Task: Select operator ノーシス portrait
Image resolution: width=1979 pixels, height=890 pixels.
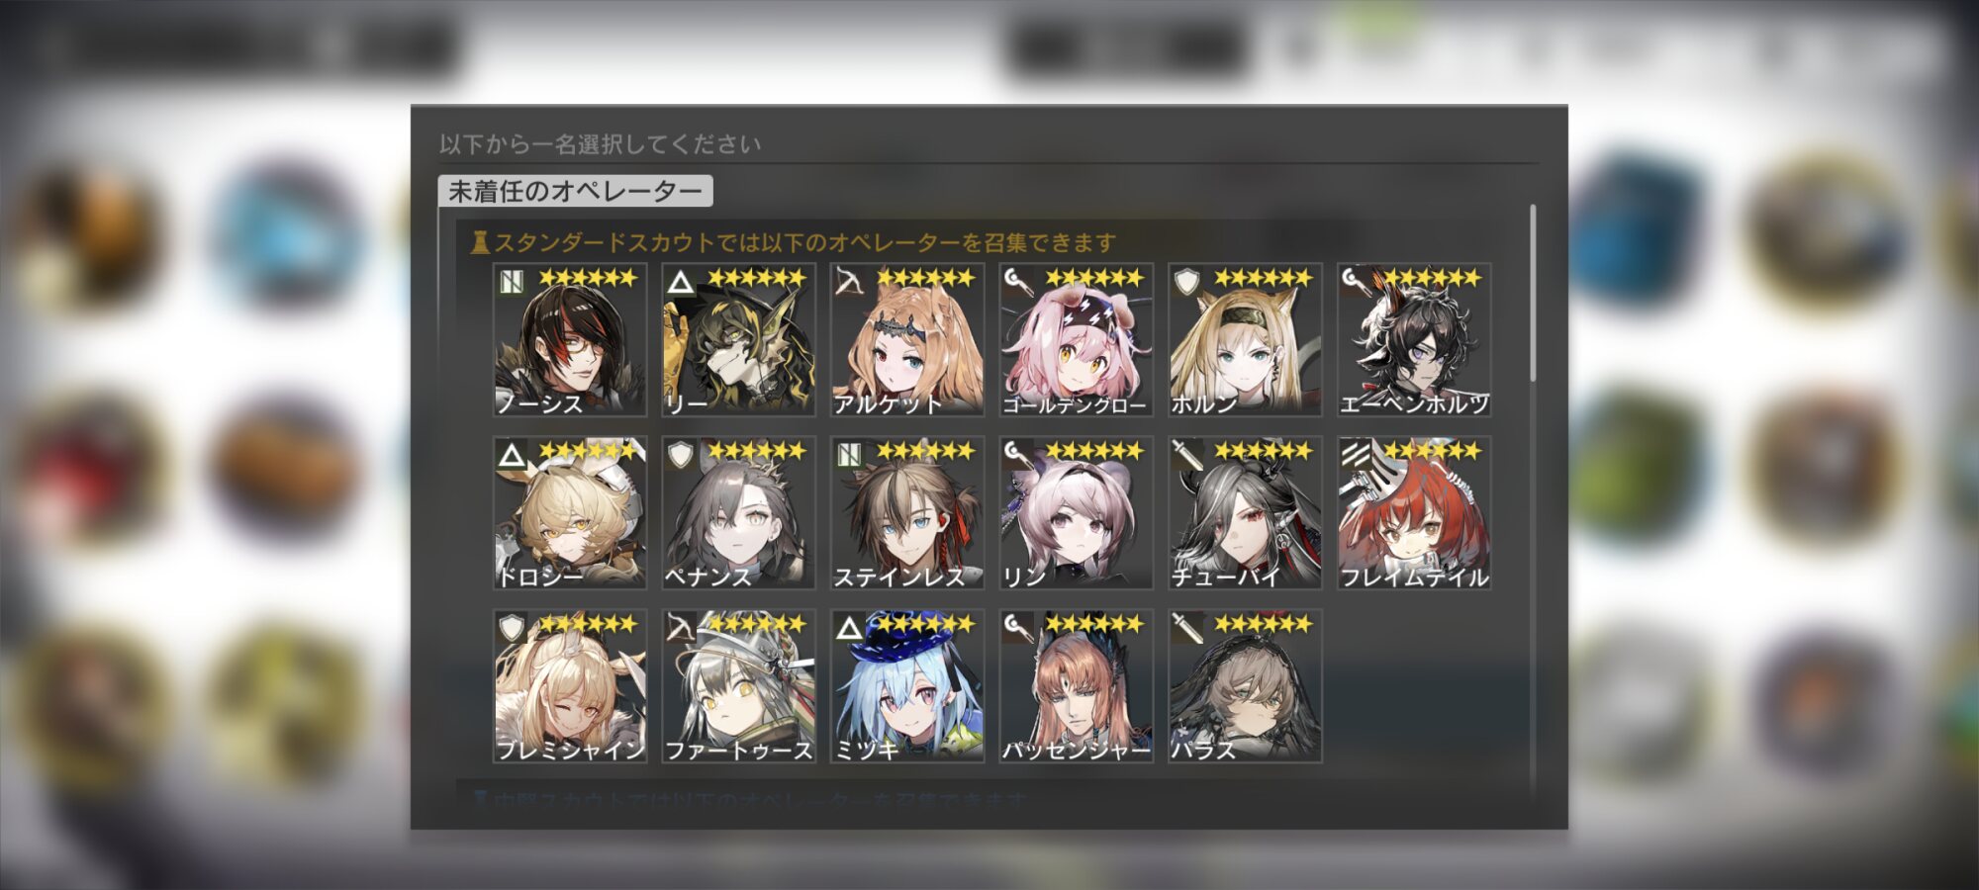Action: pos(570,340)
